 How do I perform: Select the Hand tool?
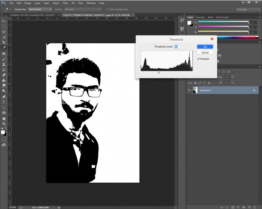(4, 118)
